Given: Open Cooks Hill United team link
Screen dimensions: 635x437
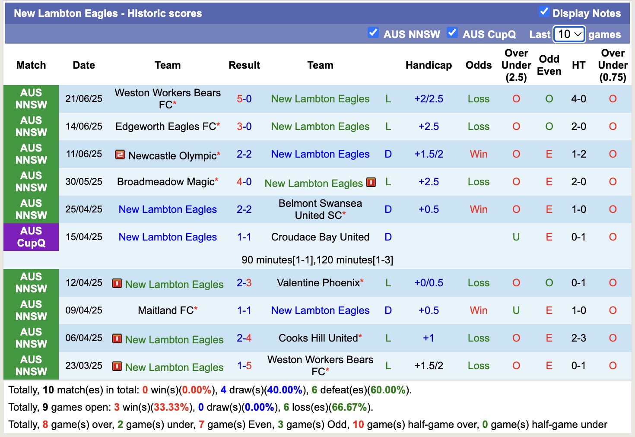Looking at the screenshot, I should click(x=318, y=338).
